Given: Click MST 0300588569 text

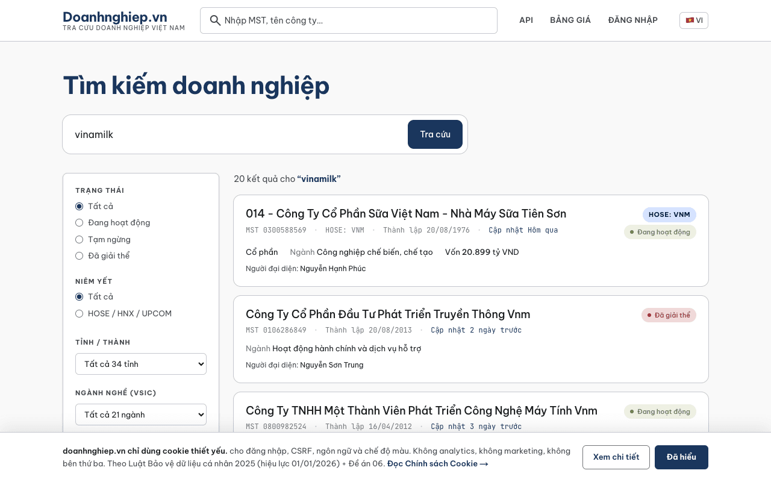Looking at the screenshot, I should pos(276,230).
